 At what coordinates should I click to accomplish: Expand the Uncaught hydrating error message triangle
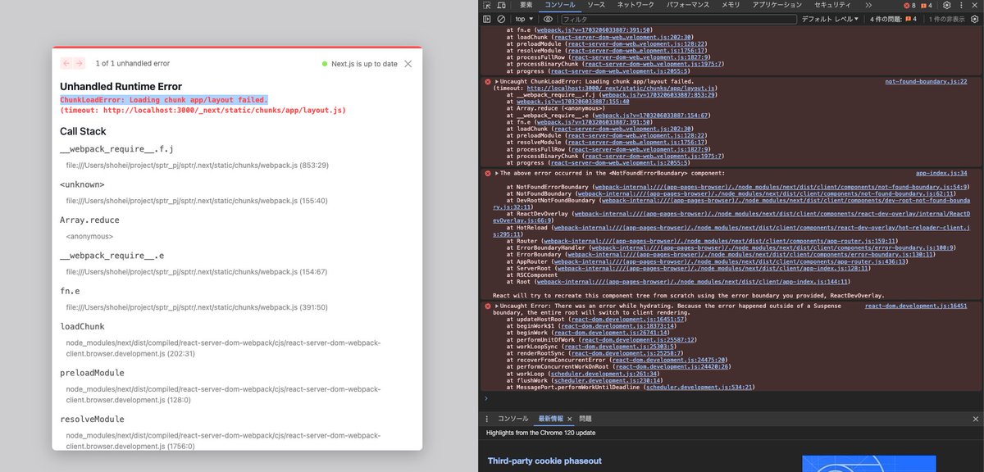[497, 305]
